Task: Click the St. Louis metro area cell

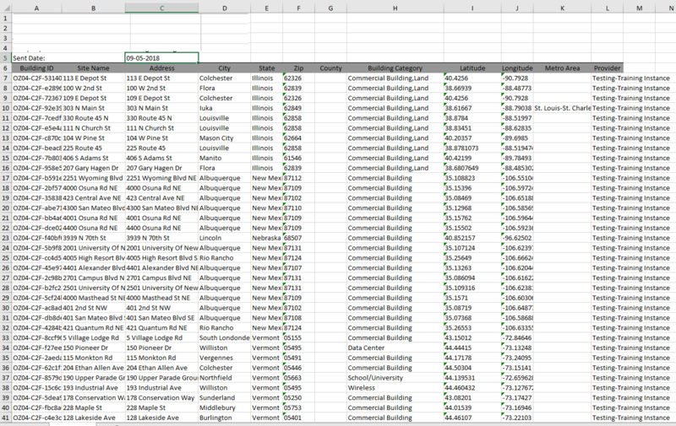Action: click(x=563, y=108)
